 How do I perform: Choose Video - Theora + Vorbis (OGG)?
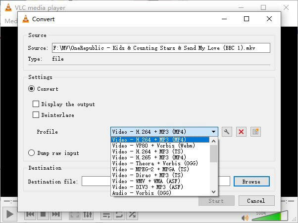tap(160, 163)
